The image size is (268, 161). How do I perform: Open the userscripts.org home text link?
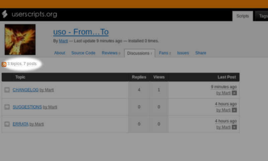click(35, 14)
